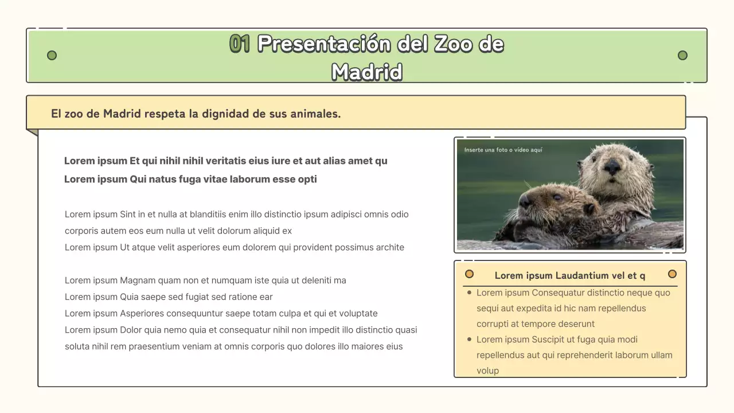Select the left orange circle in the yellow panel
Screen dimensions: 734x413
pyautogui.click(x=470, y=274)
